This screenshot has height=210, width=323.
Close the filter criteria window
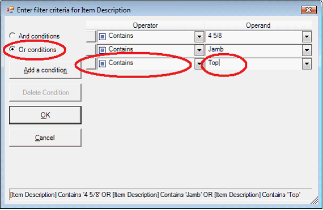point(308,10)
